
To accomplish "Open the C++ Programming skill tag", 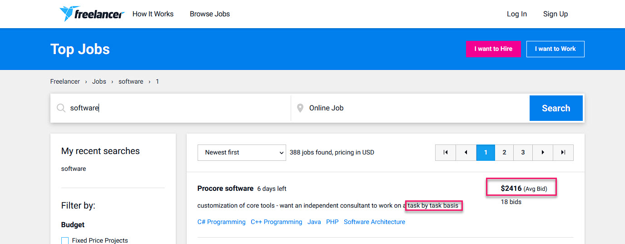I will (276, 222).
